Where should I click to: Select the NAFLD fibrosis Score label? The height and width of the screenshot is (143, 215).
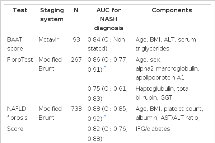tap(17, 119)
